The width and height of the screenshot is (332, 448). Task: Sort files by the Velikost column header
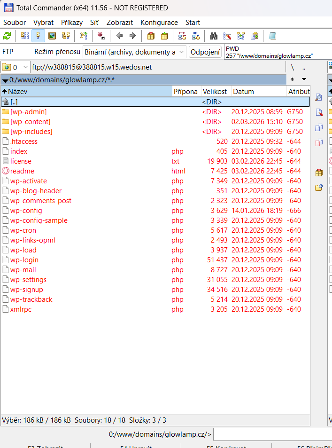tap(215, 91)
